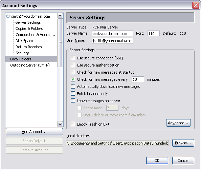Viewport: 201px width, 170px height.
Task: Close the Account Settings dialog
Action: coord(196,5)
